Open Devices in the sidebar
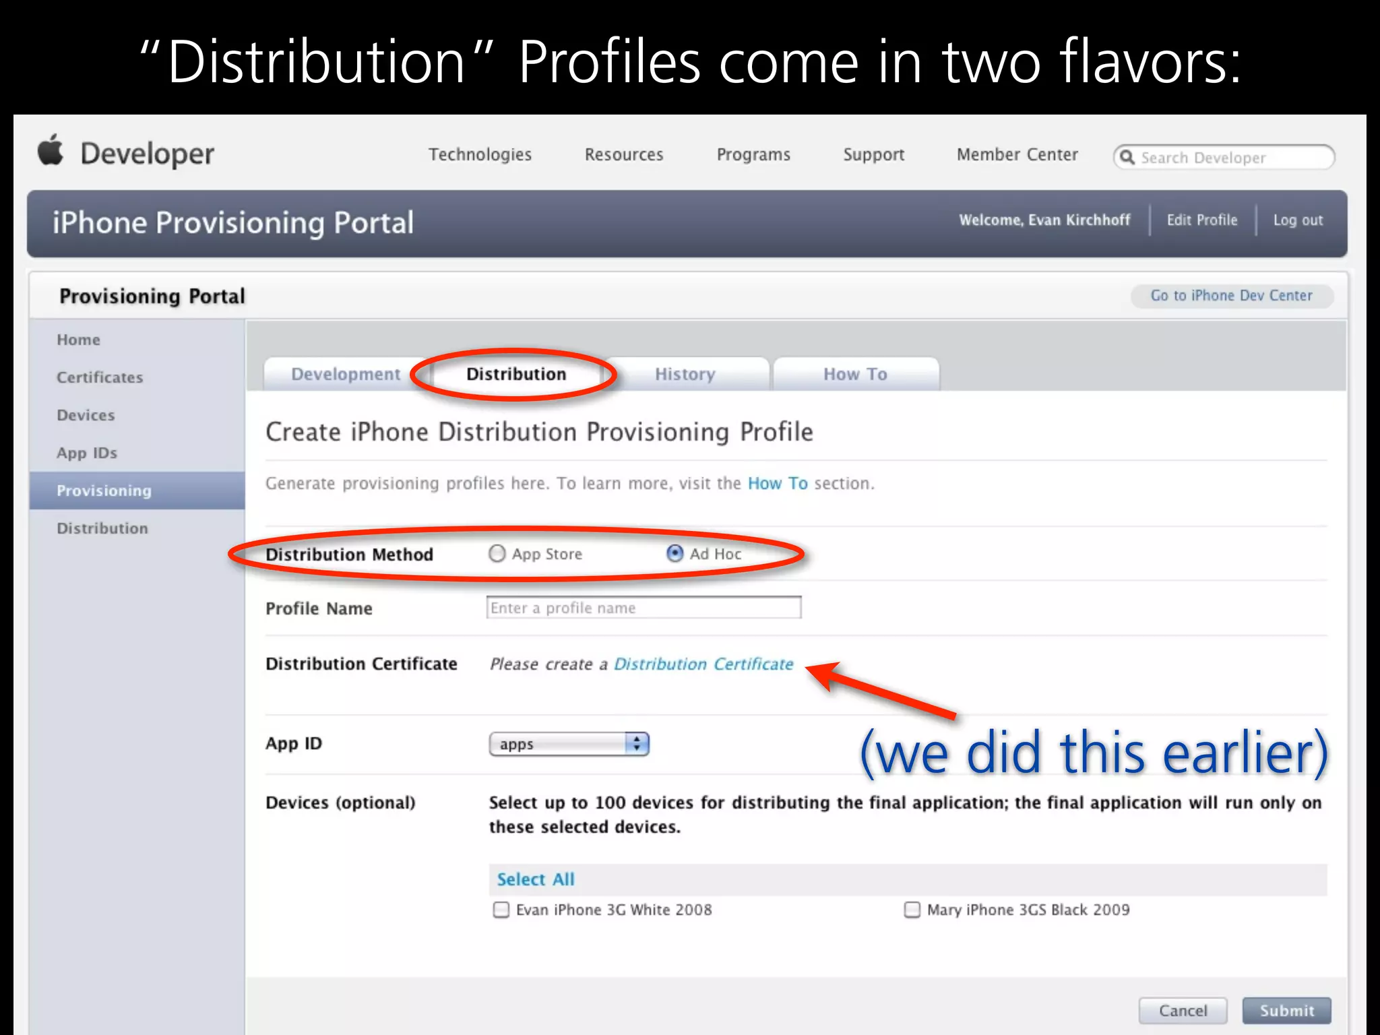Screen dimensions: 1380x1035 [86, 415]
